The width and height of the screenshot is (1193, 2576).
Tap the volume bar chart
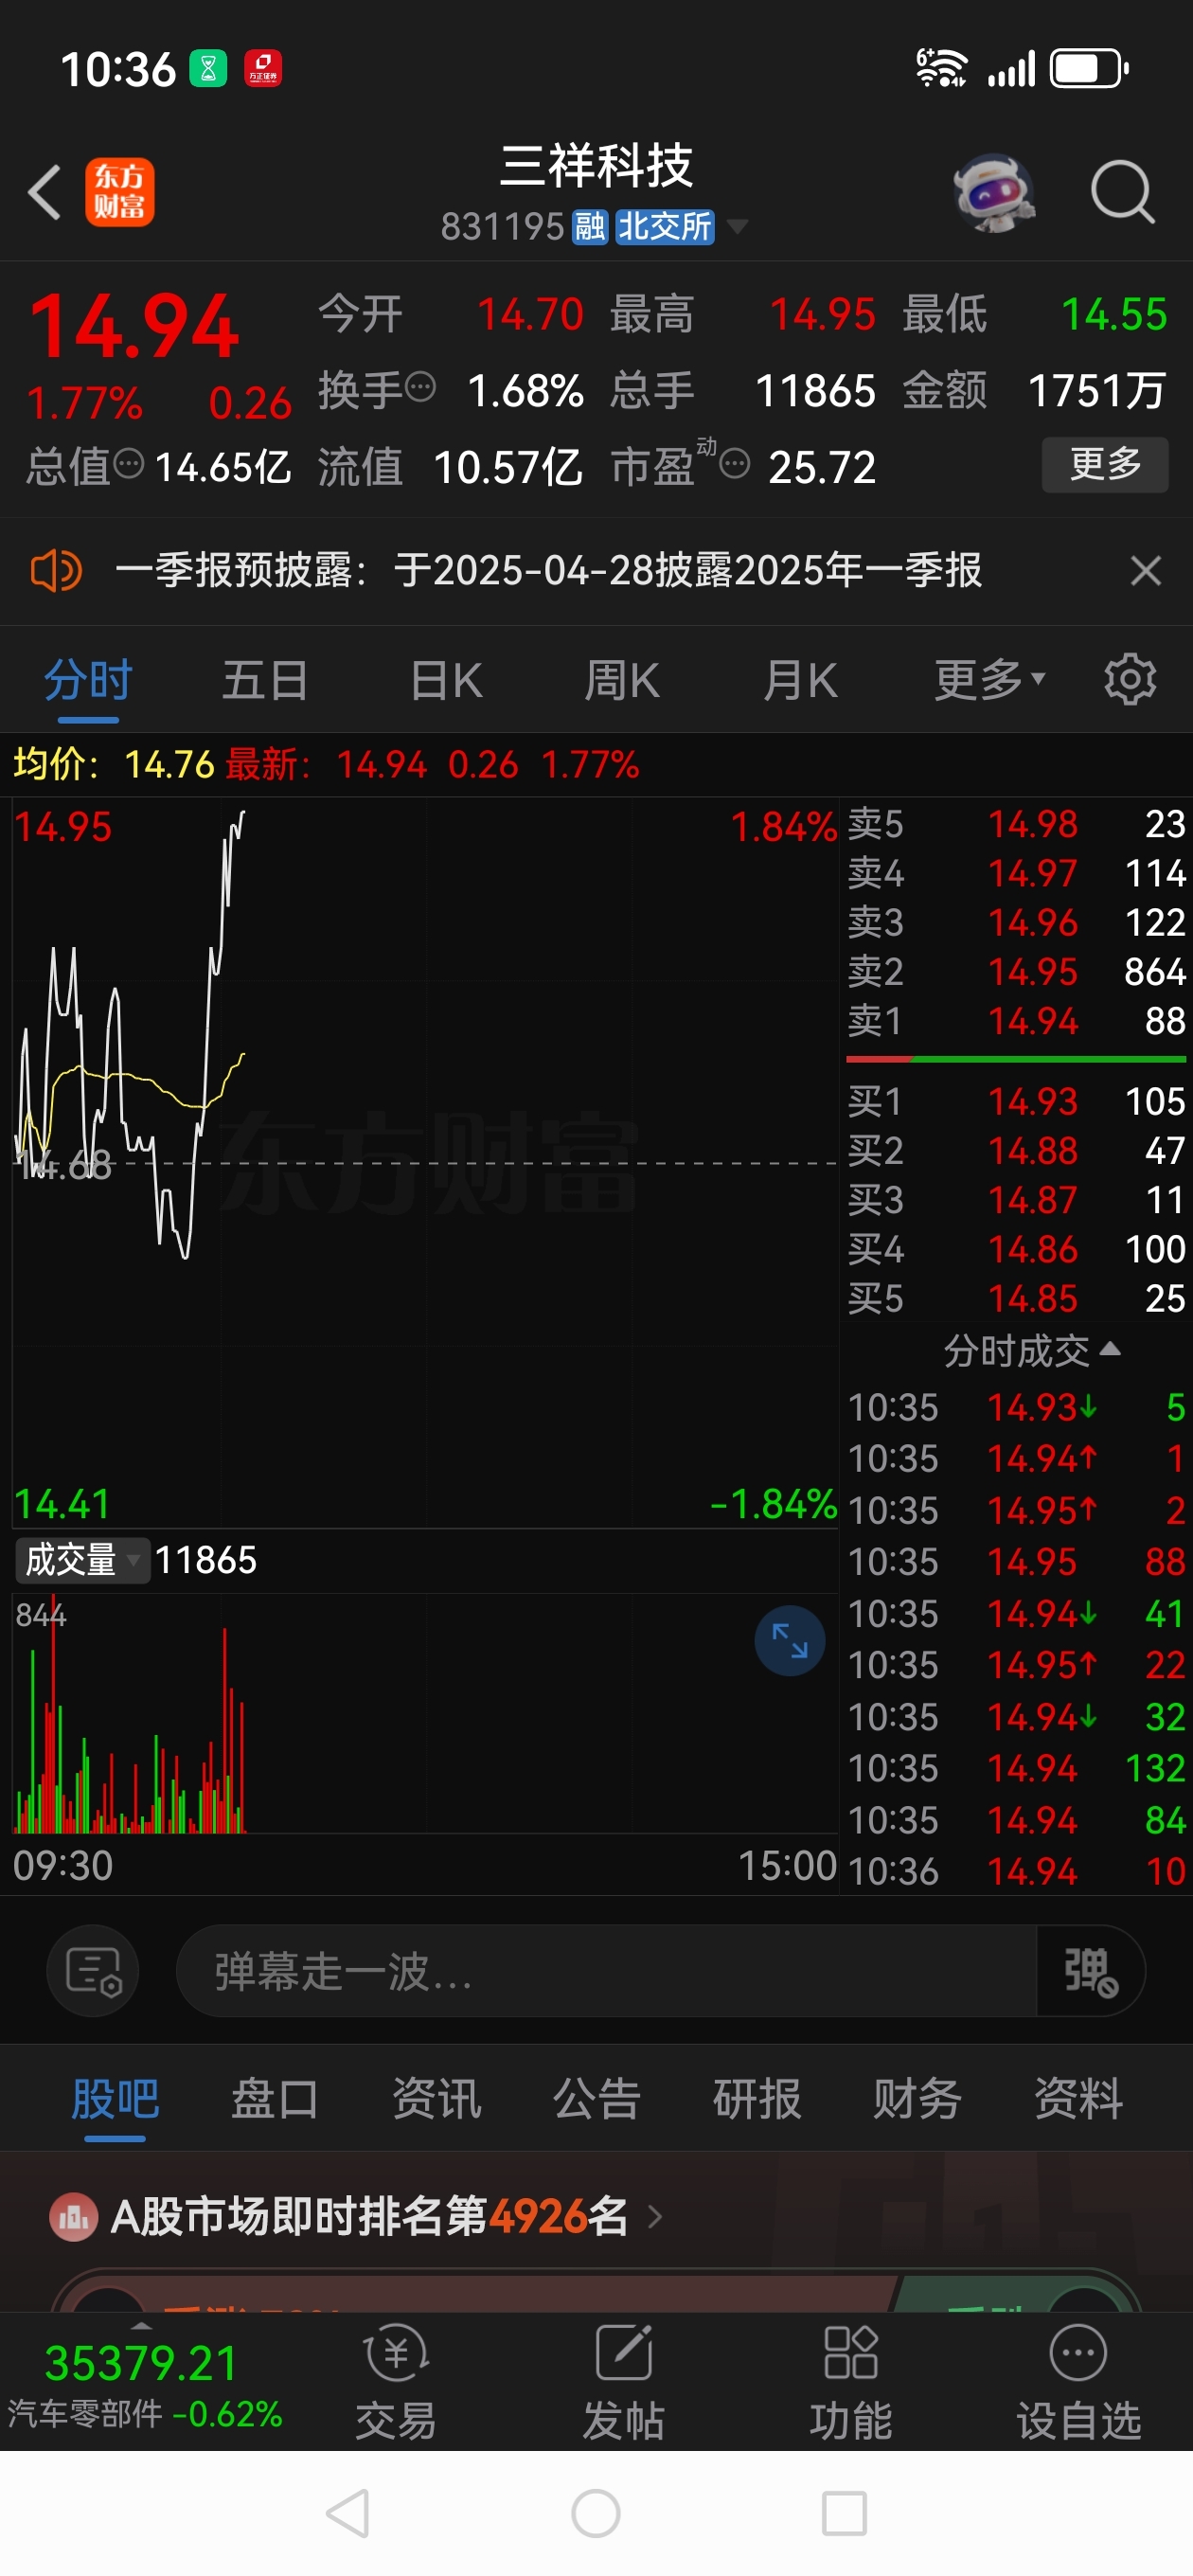424,1714
